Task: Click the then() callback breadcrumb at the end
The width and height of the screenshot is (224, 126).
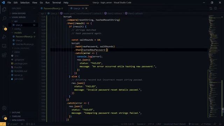Action: (135, 13)
